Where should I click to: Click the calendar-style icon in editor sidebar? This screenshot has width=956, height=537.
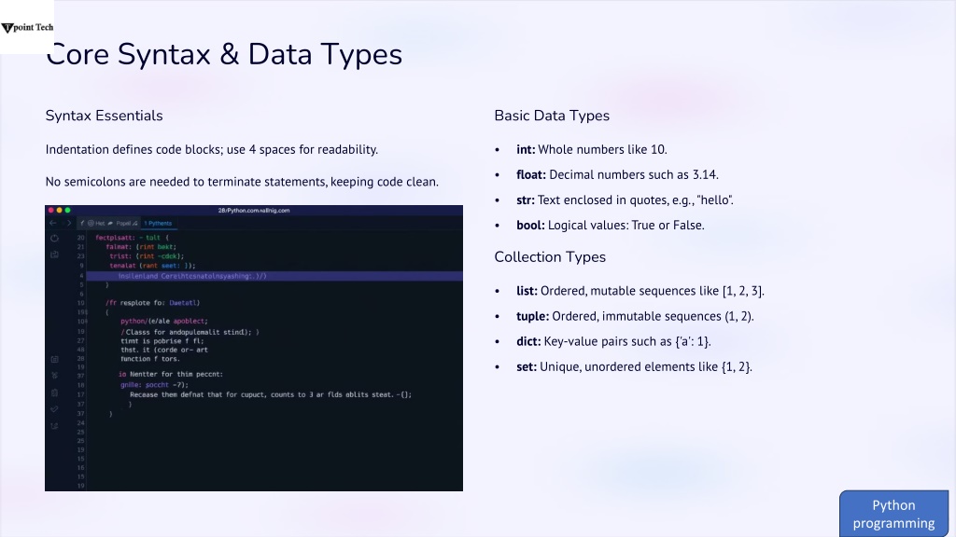click(x=54, y=359)
